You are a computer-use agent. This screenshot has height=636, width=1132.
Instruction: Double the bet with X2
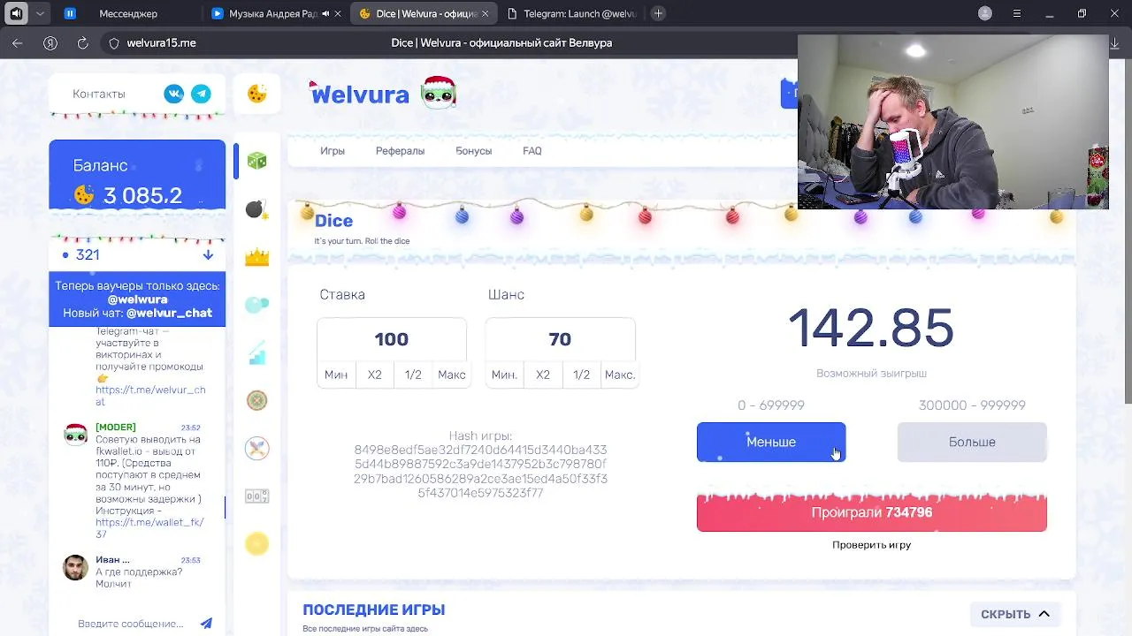click(375, 375)
